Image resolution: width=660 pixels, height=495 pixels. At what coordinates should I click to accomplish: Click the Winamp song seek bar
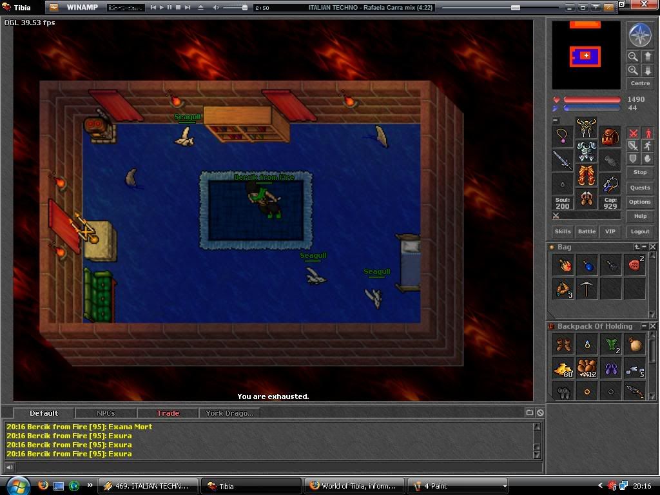click(501, 8)
